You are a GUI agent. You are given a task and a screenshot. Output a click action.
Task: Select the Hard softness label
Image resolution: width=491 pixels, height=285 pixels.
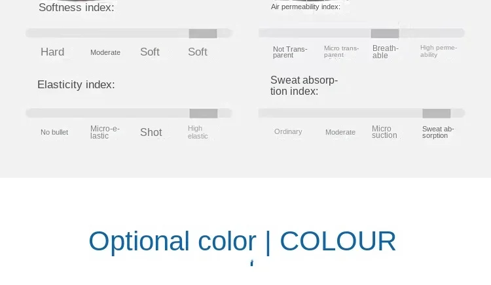click(x=52, y=52)
